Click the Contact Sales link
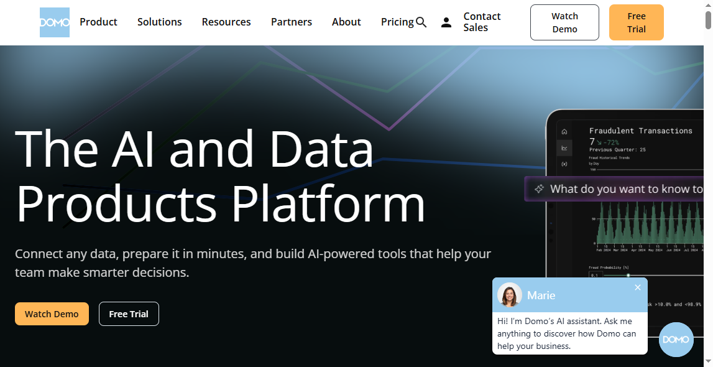Image resolution: width=713 pixels, height=367 pixels. [482, 22]
